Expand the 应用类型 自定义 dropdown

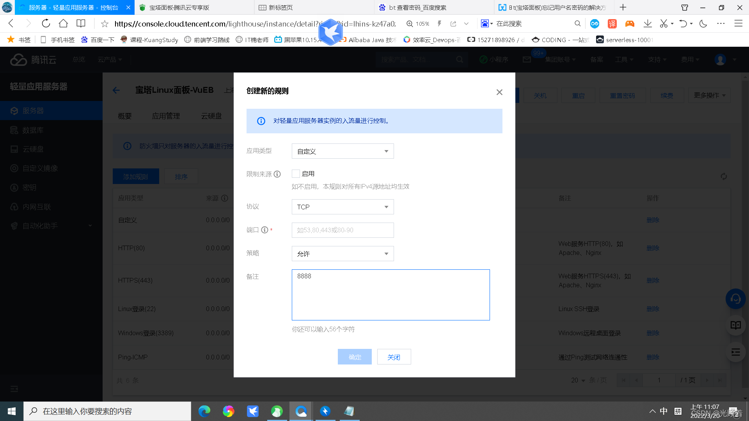(343, 151)
